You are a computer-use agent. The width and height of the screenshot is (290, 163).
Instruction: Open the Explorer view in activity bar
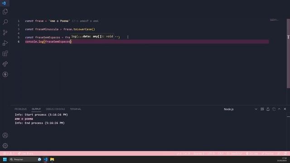pos(5,12)
